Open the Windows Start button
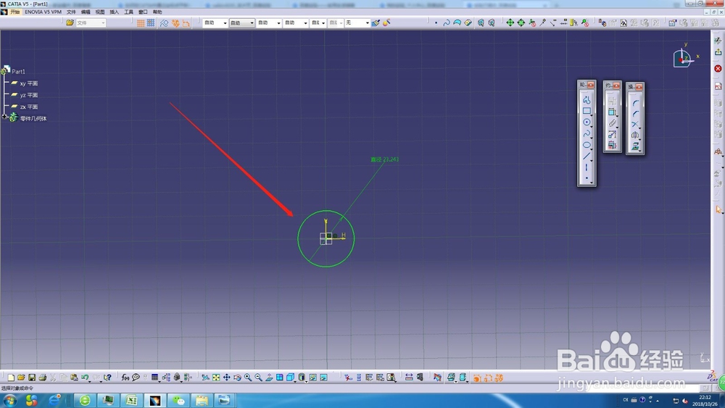The height and width of the screenshot is (408, 725). (10, 400)
